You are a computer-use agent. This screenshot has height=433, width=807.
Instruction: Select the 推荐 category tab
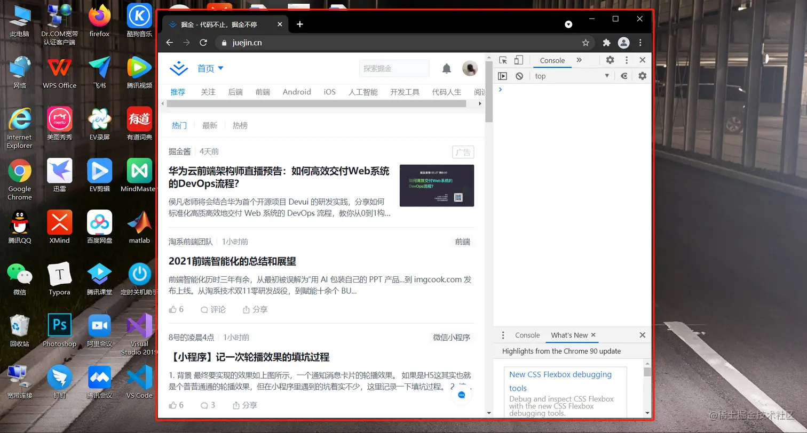pos(178,92)
